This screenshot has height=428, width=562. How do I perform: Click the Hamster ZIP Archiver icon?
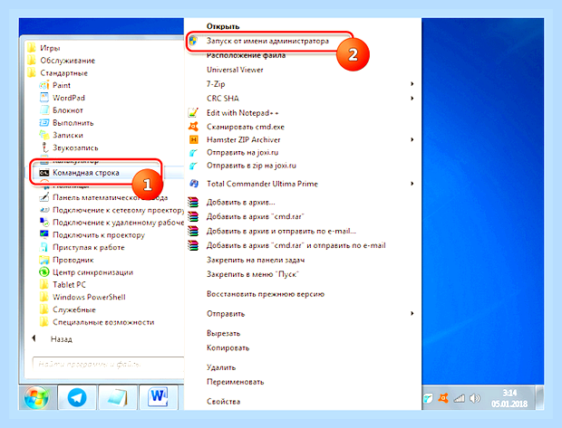click(193, 139)
